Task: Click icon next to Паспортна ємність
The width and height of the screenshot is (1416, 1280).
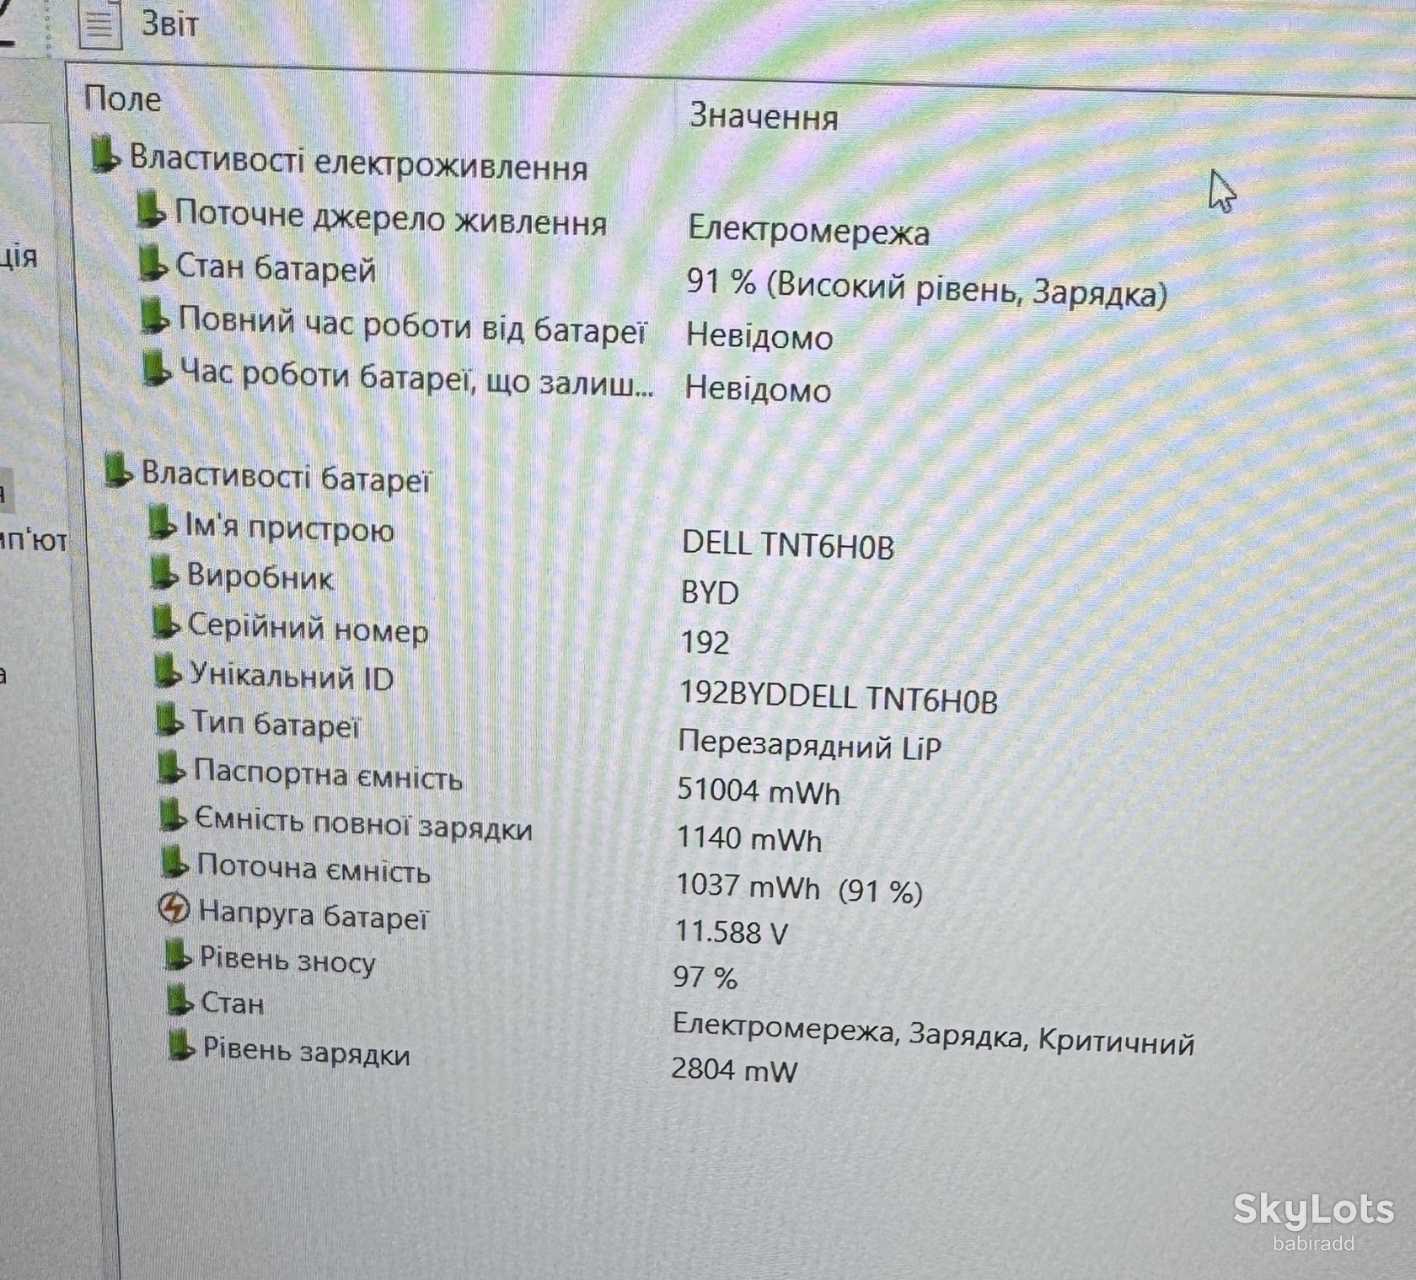Action: pyautogui.click(x=172, y=768)
